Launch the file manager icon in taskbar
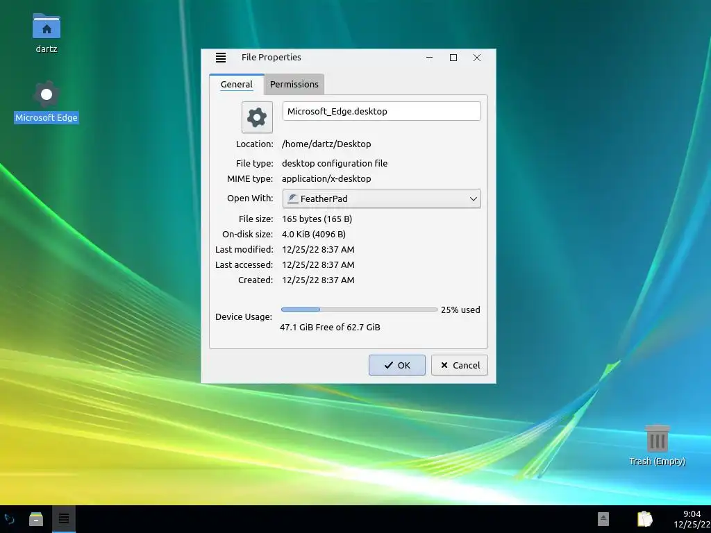This screenshot has width=711, height=533. 36,519
